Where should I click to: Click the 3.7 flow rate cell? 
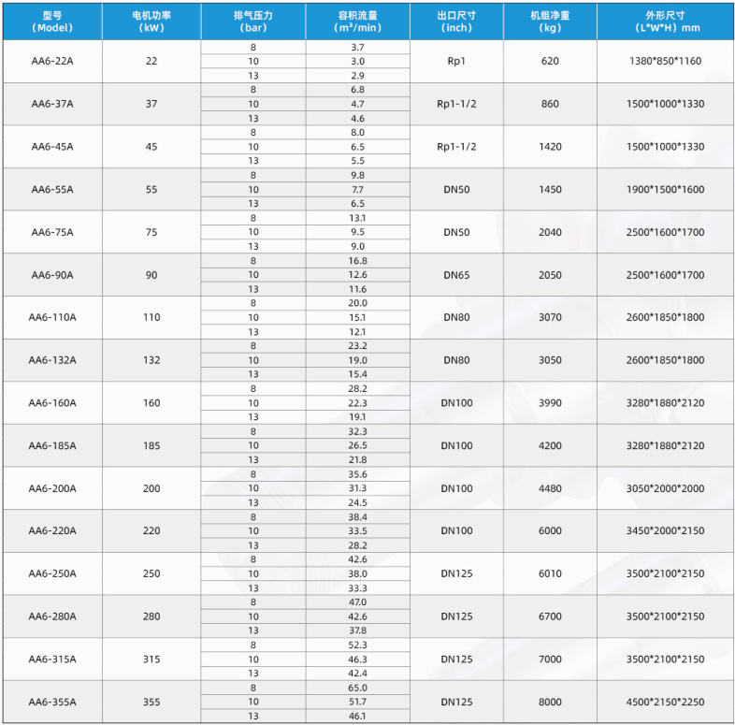pos(357,47)
